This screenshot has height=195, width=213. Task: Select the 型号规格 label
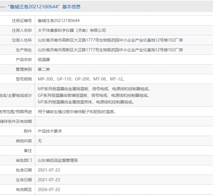click(24, 79)
